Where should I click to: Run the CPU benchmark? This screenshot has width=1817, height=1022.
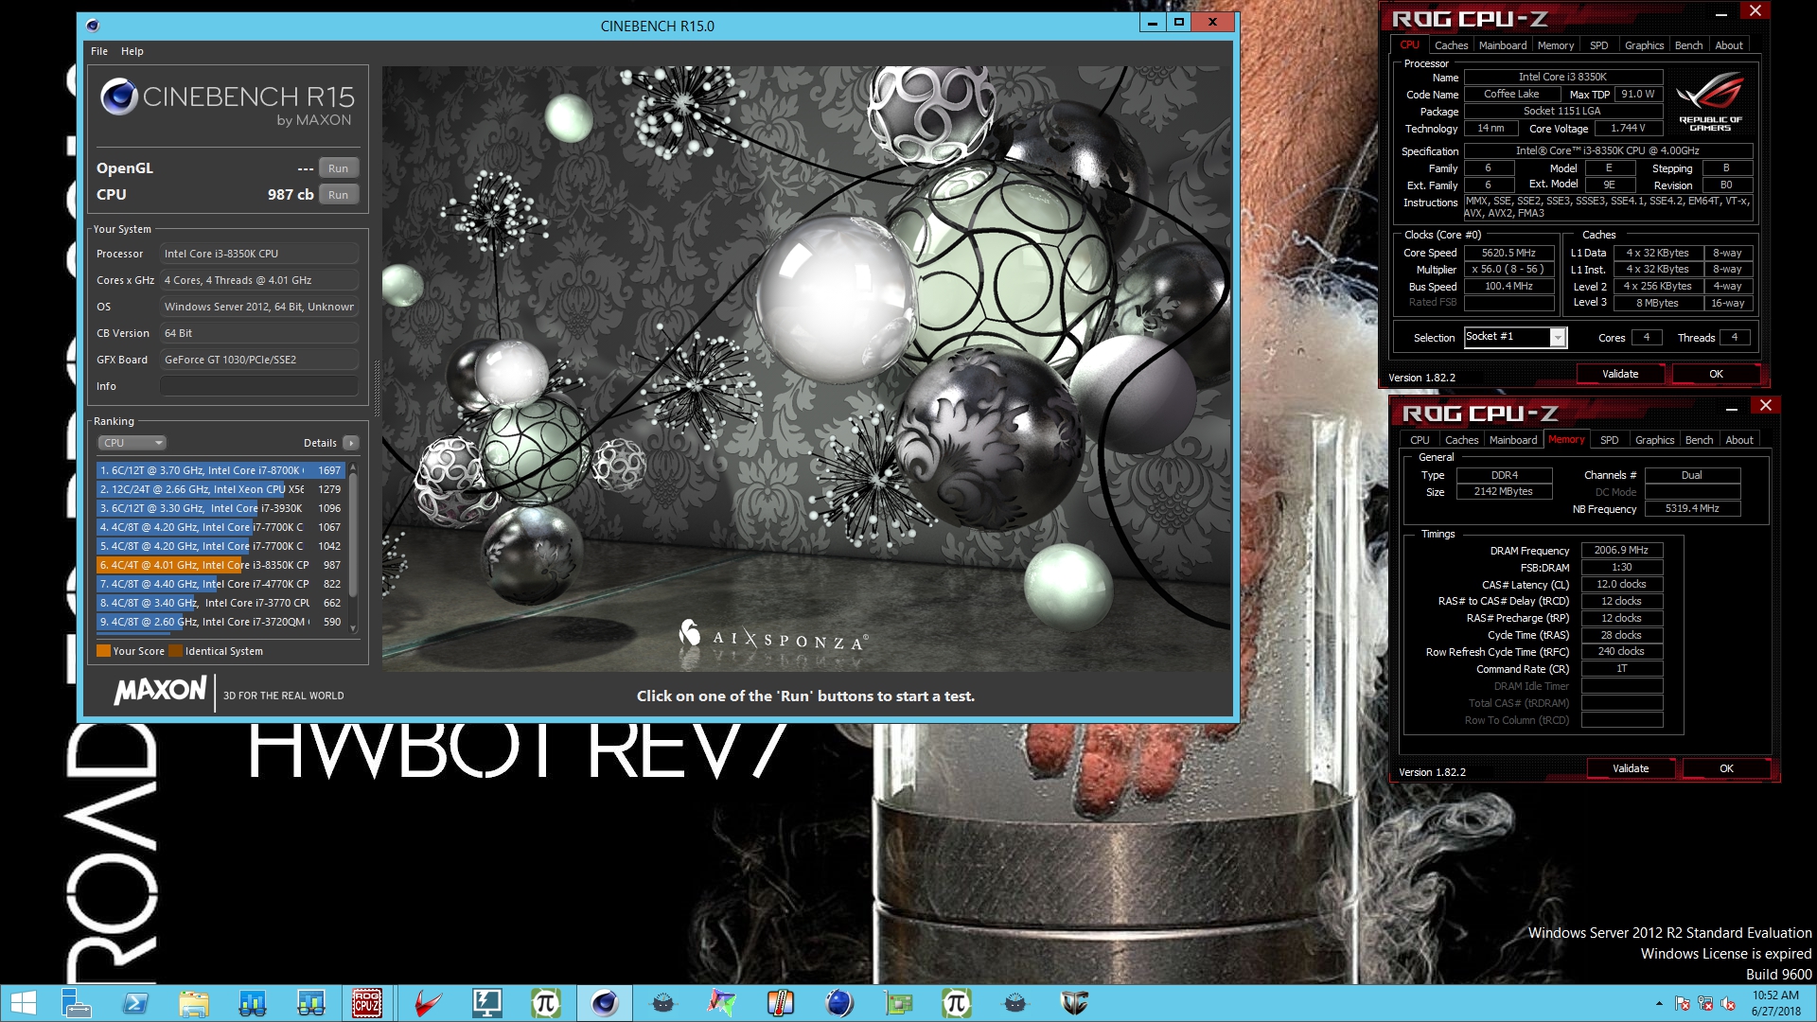click(x=339, y=195)
